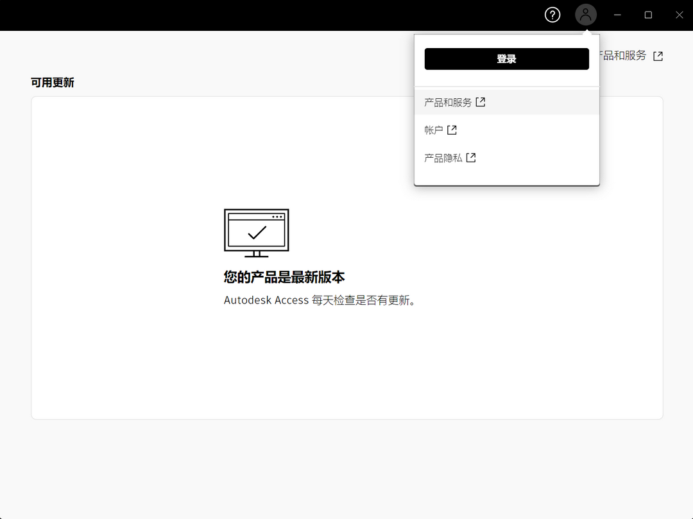Click the monitor checkmark illustration
The width and height of the screenshot is (693, 519).
point(256,232)
